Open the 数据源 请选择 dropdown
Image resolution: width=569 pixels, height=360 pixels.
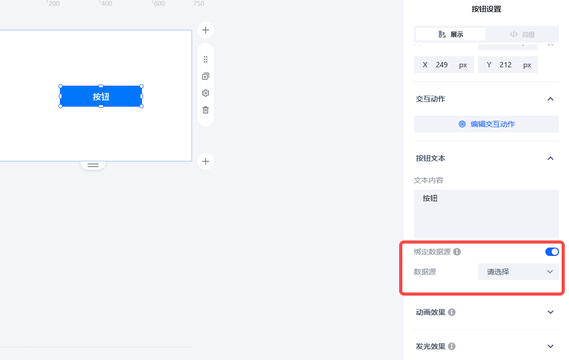click(x=518, y=272)
